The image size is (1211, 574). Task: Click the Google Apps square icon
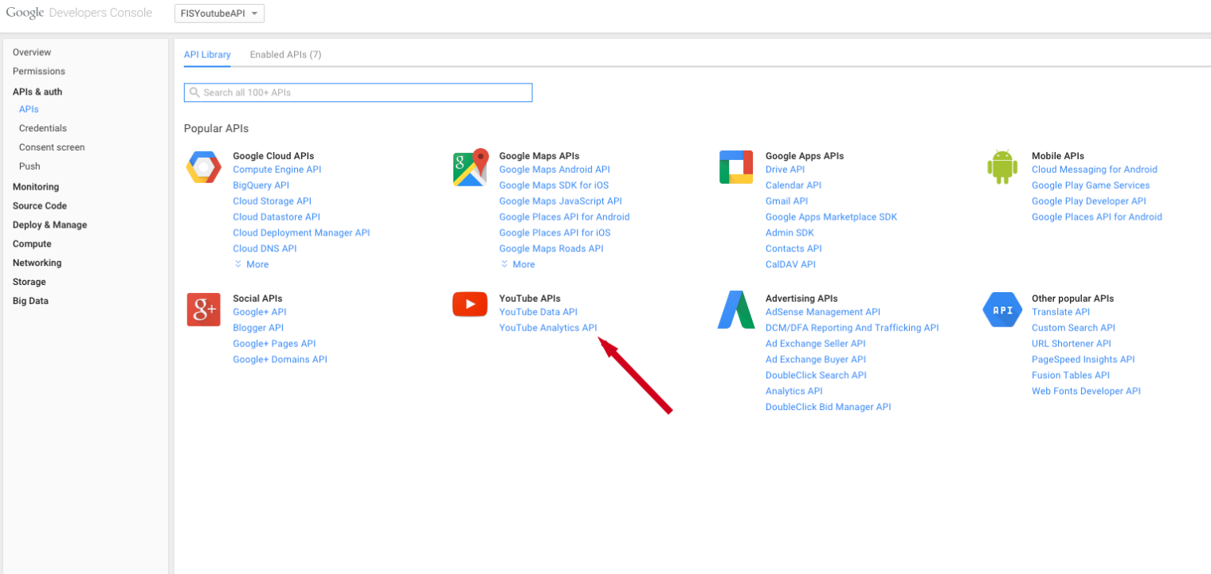[736, 167]
